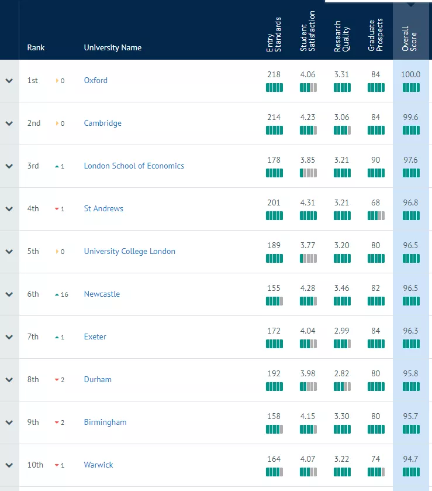Select London School of Economics prospects 90

[375, 160]
